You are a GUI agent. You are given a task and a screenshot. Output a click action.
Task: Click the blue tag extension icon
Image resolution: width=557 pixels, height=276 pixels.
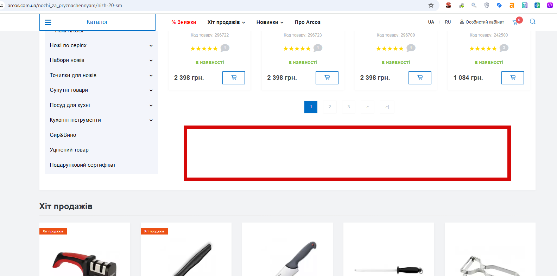coord(499,5)
